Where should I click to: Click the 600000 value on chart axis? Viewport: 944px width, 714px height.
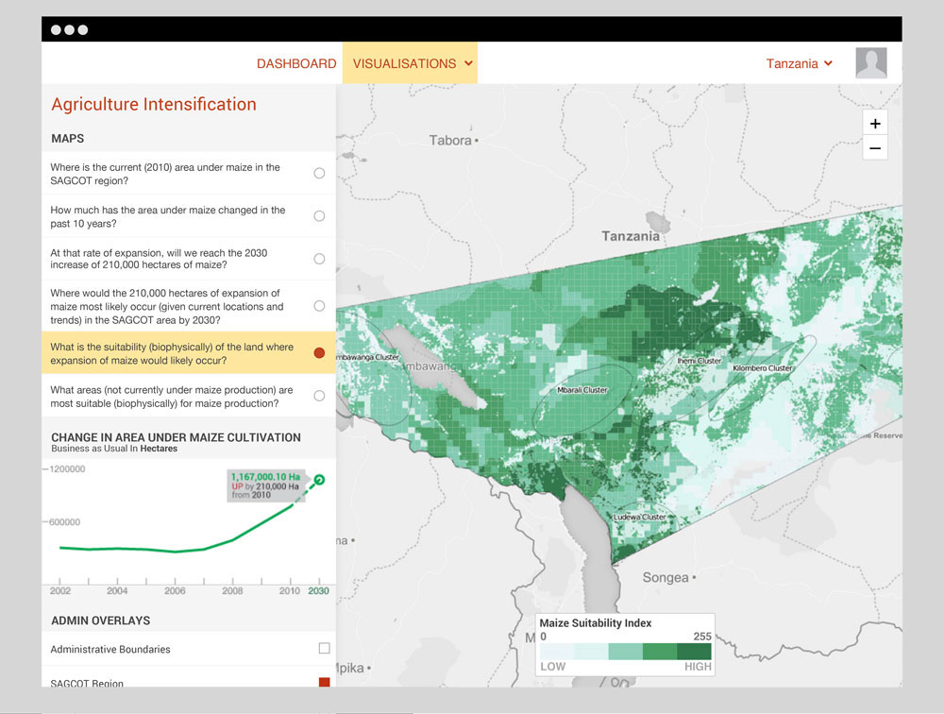click(x=64, y=521)
